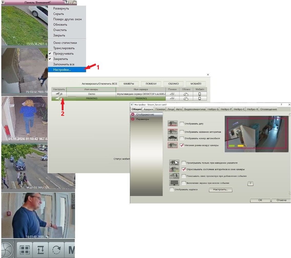Enable 'Отображать дату' checkbox
This screenshot has width=291, height=258.
pyautogui.click(x=182, y=123)
